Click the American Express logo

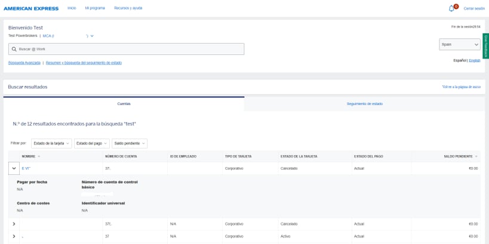click(x=31, y=8)
